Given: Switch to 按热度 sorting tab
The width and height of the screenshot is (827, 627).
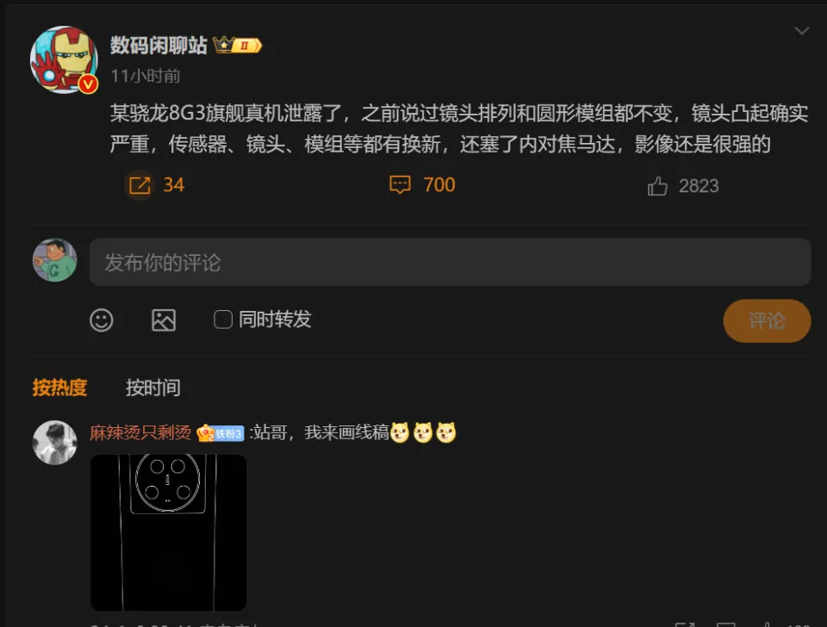Looking at the screenshot, I should pos(59,388).
